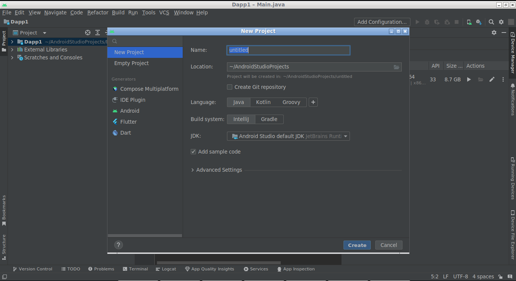Switch to the Terminal tool tab

(135, 269)
